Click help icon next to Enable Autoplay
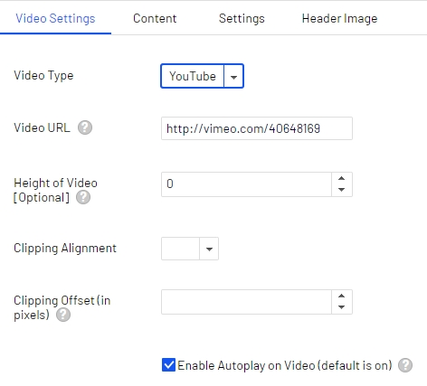The width and height of the screenshot is (427, 386). (405, 365)
